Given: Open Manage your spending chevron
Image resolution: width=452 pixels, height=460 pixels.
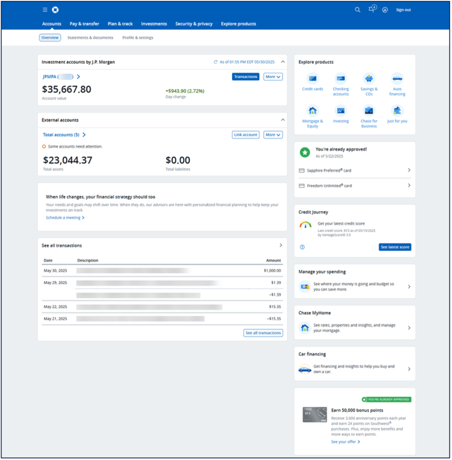Looking at the screenshot, I should pos(410,287).
